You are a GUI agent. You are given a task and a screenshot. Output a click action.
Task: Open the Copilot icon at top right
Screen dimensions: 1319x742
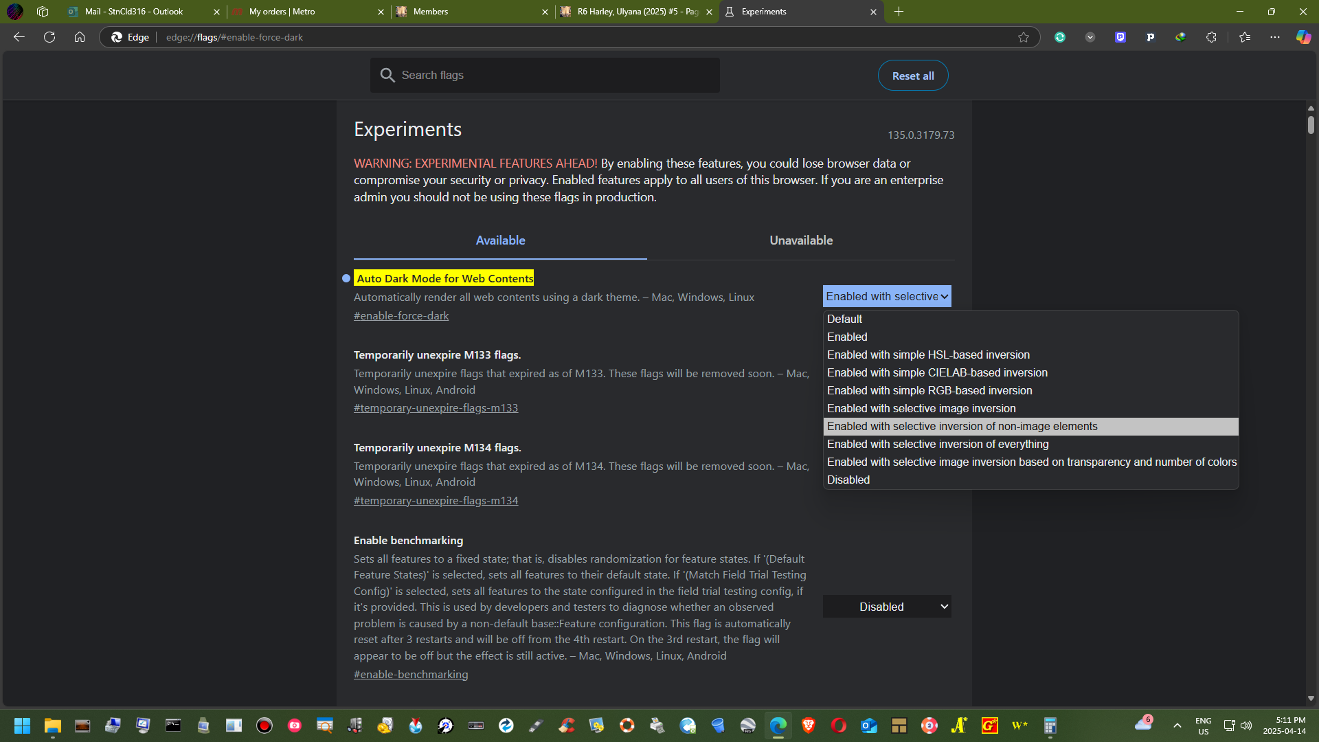point(1303,37)
